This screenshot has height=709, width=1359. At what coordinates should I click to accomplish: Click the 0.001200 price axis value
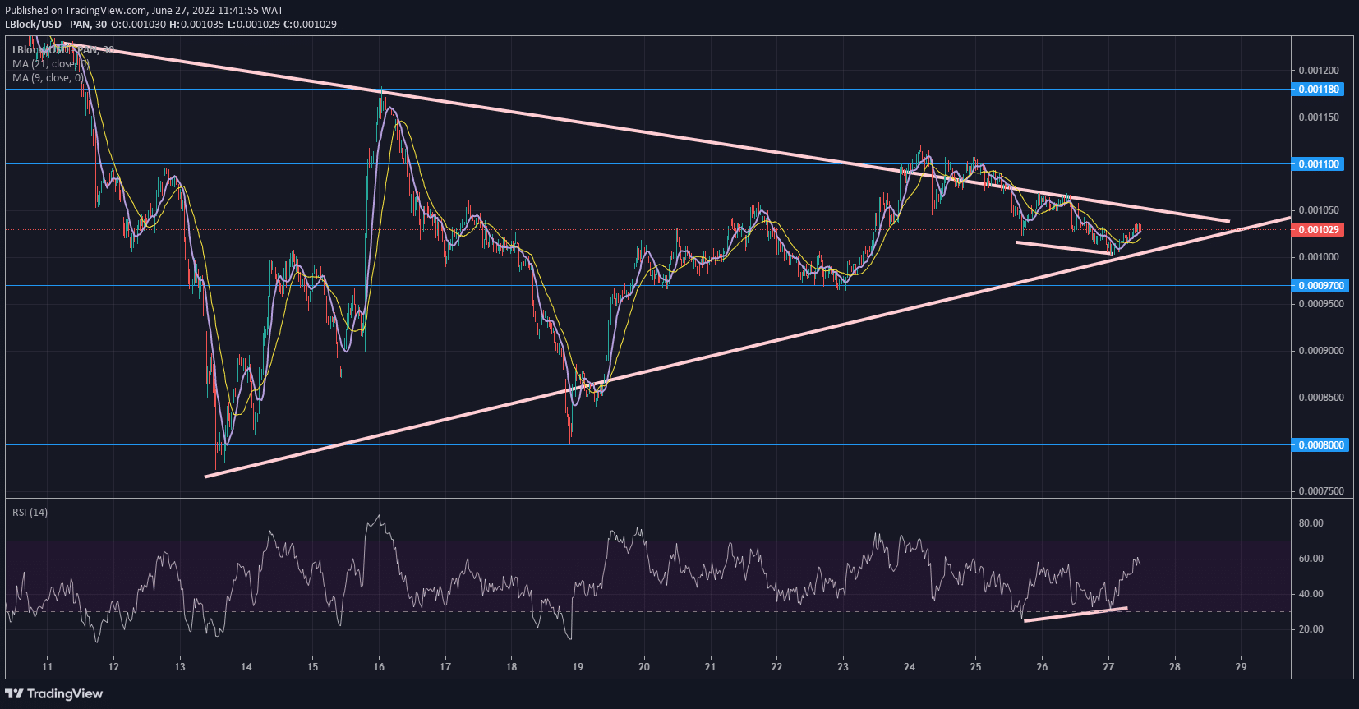1319,71
